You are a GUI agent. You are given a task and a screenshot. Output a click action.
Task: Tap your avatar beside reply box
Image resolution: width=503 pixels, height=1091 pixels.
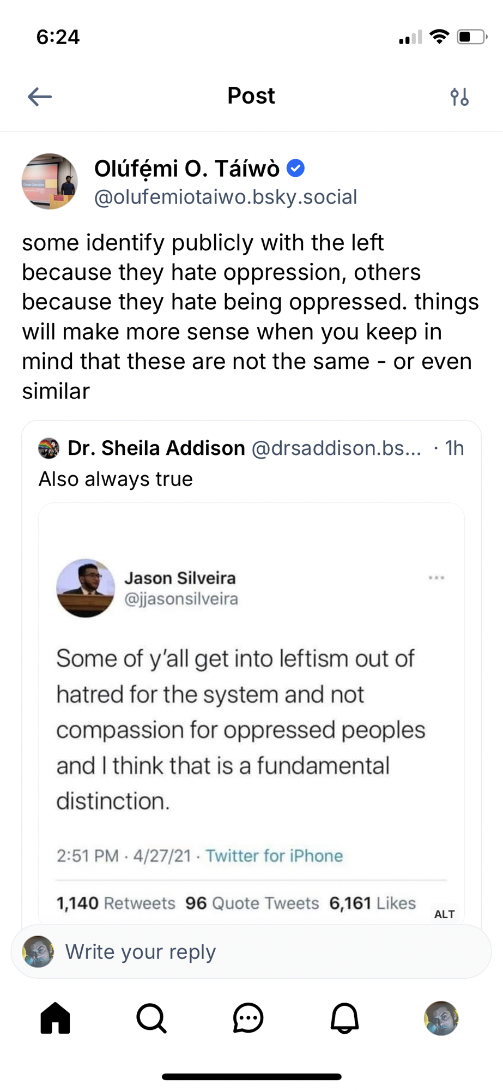[x=38, y=952]
